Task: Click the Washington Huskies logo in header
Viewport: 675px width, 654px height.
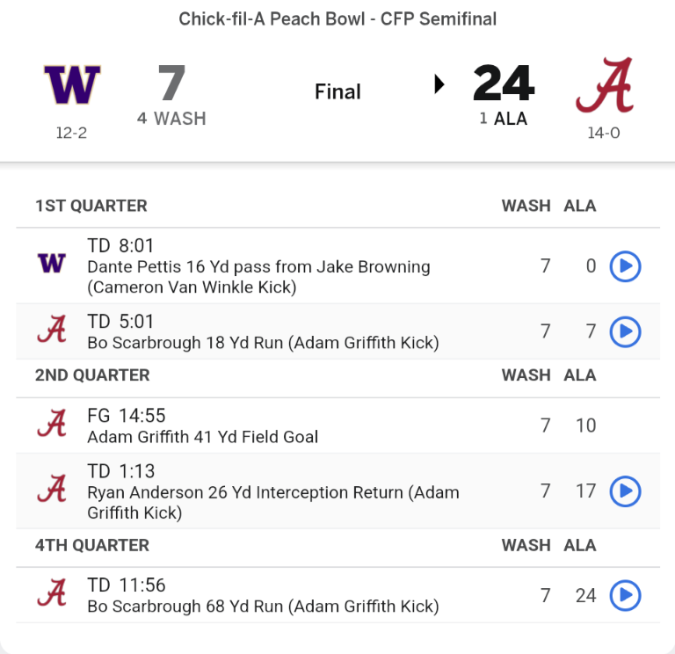Action: [72, 85]
